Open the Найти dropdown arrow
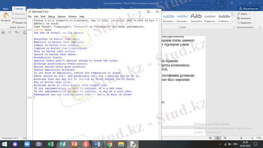 pos(250,14)
